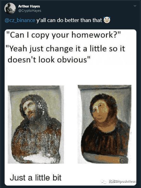Open the attached meme image card
Image resolution: width=141 pixels, height=188 pixels.
coord(70,107)
